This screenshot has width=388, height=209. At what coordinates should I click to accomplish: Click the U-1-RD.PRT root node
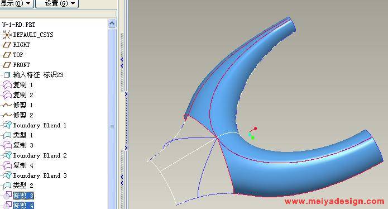19,25
